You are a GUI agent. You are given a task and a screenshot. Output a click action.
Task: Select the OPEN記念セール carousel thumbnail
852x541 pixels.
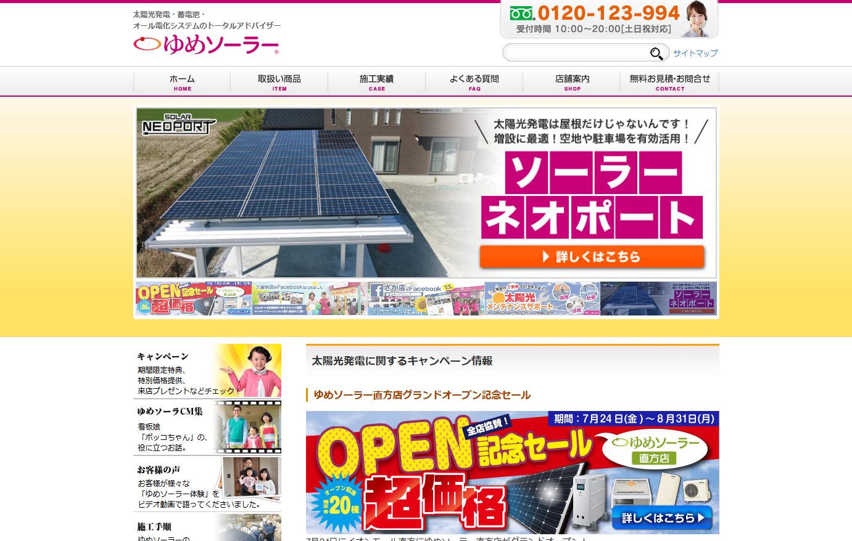(193, 299)
